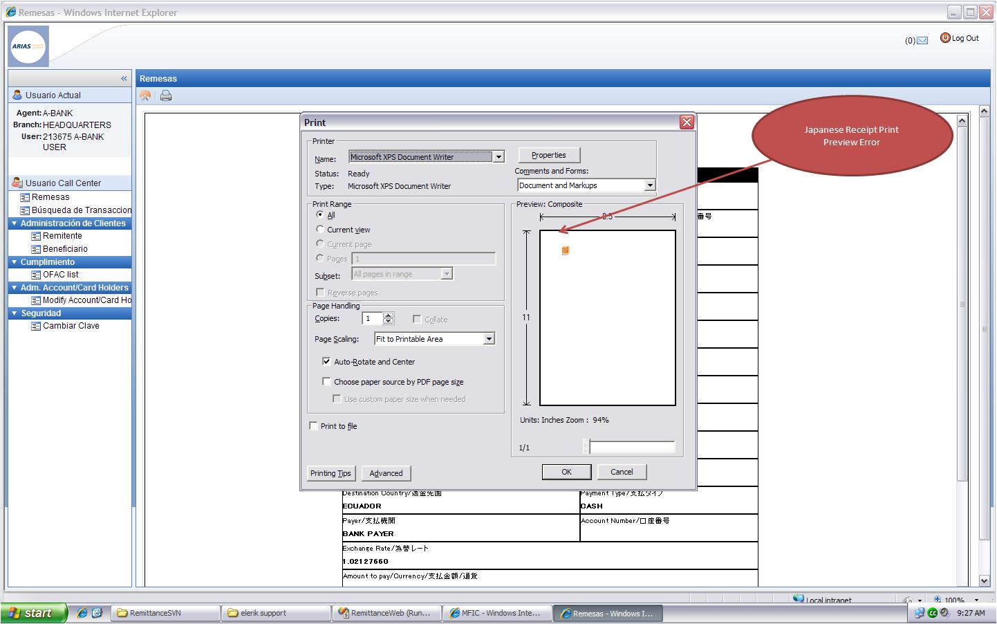Click the Usuario Call Center icon

tap(17, 183)
